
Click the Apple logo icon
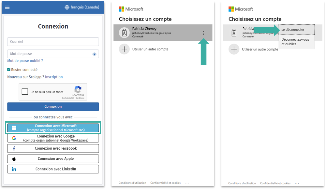[x=14, y=159]
